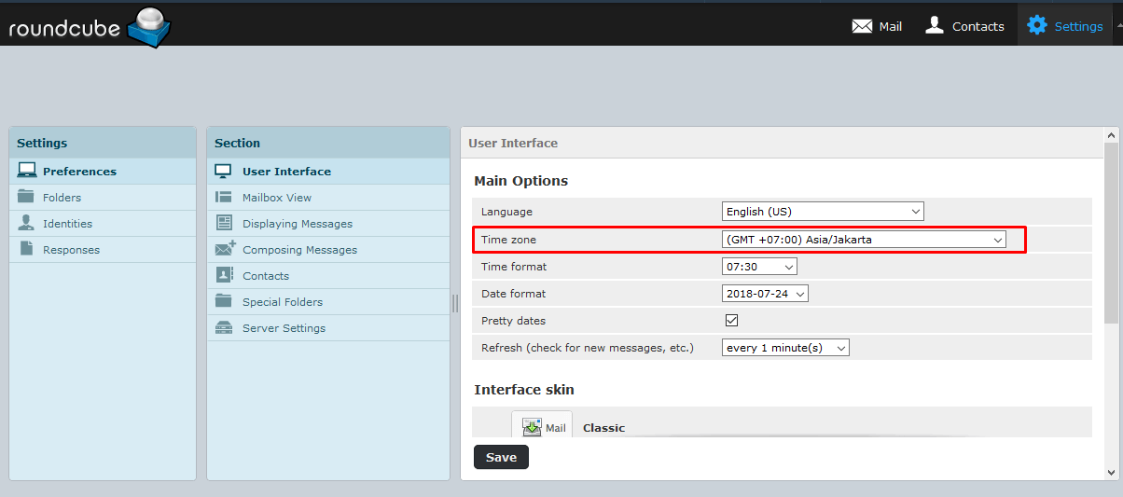The height and width of the screenshot is (497, 1123).
Task: Open the Server Settings section
Action: 328,328
